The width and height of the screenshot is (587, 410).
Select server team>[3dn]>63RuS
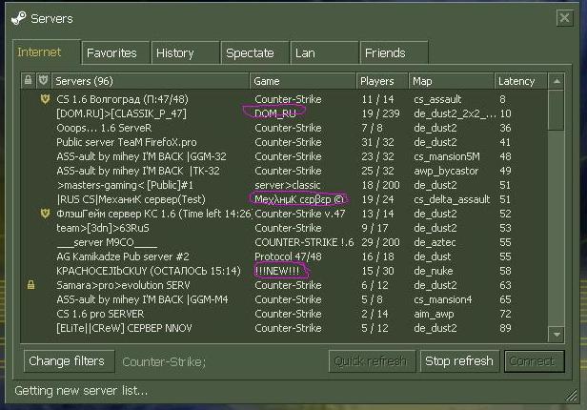coord(285,228)
